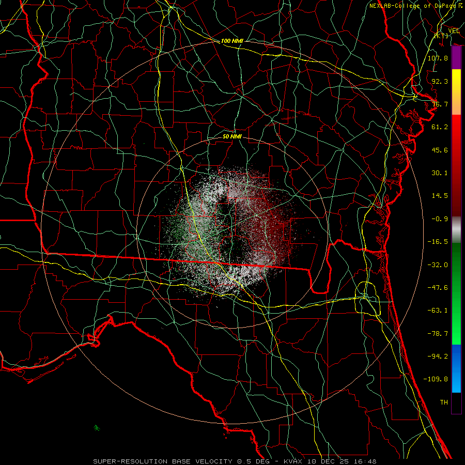The image size is (465, 465).
Task: Click the 50 NMI range ring label
Action: 232,136
